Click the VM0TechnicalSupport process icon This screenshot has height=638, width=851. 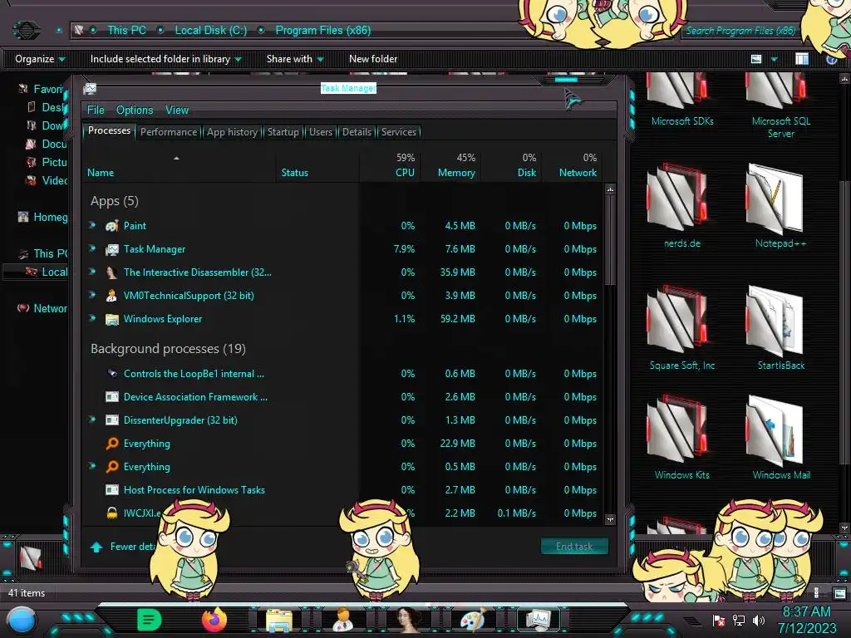(x=112, y=296)
